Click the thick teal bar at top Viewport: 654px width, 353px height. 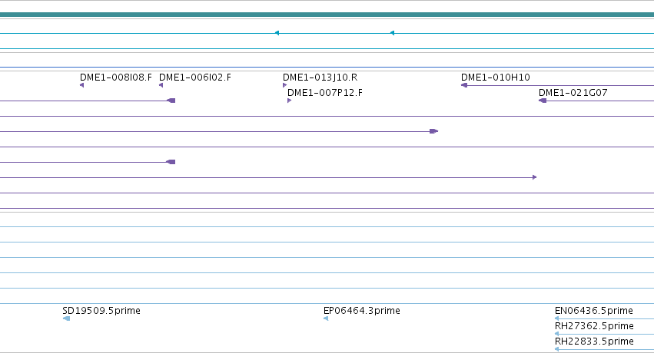[327, 15]
